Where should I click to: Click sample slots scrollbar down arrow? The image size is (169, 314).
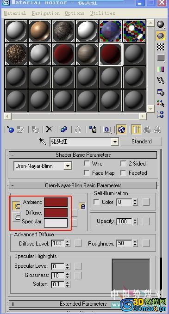tap(150, 109)
